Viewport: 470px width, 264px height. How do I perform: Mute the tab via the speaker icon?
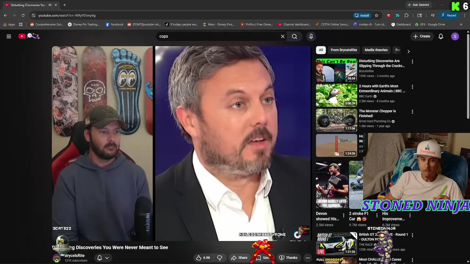(x=50, y=5)
